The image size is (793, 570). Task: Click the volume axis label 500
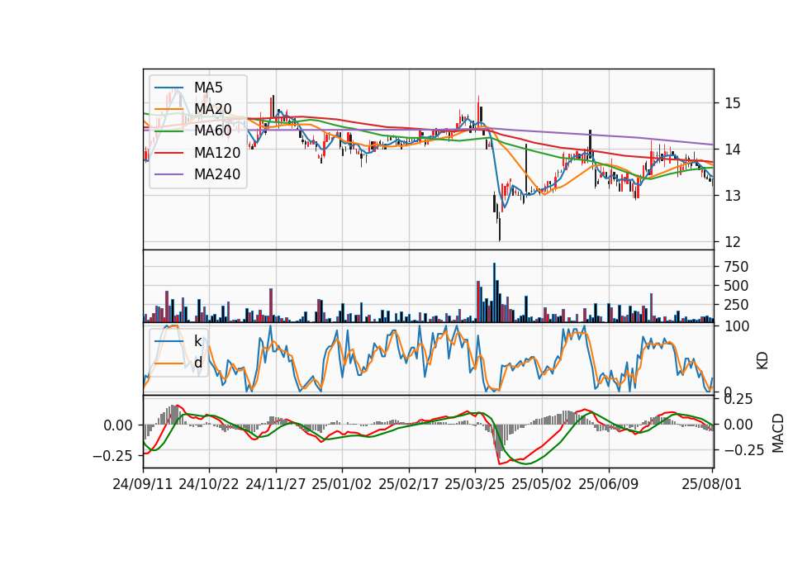(x=736, y=286)
